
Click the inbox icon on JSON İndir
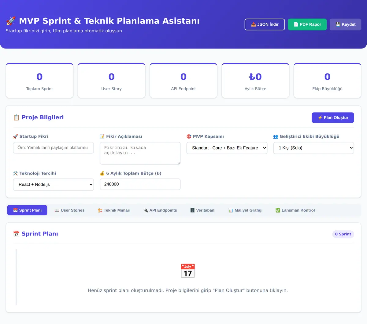coord(254,24)
